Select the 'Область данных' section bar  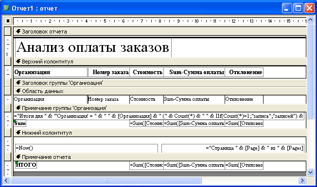pos(160,91)
